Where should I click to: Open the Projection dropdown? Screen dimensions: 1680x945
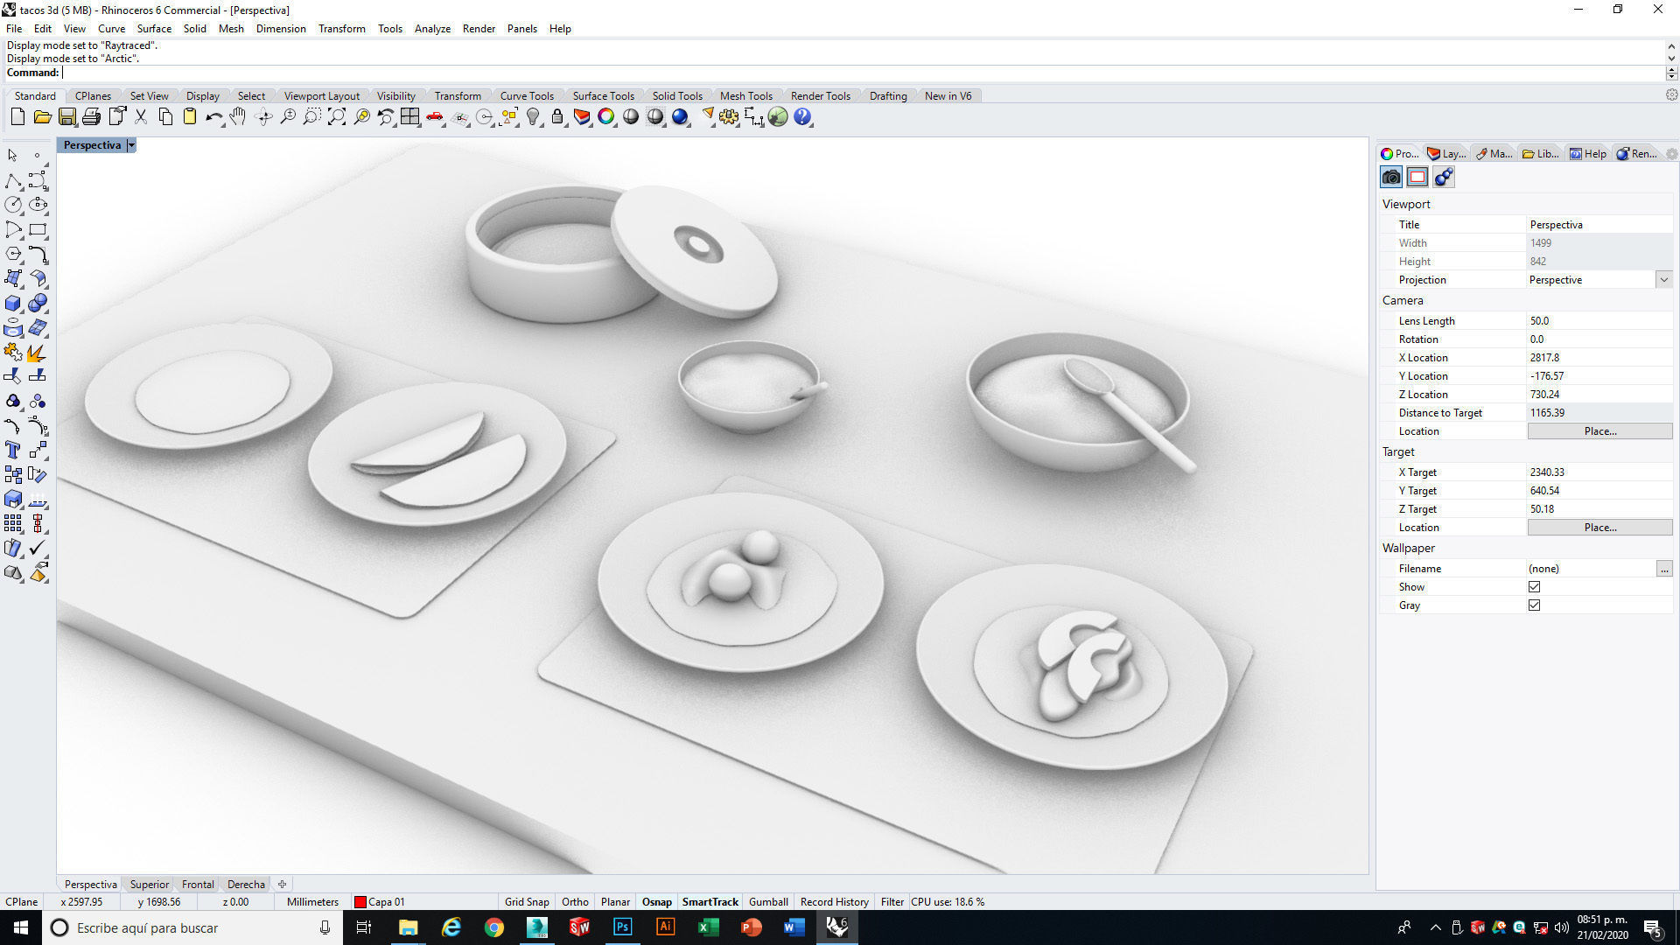tap(1663, 280)
